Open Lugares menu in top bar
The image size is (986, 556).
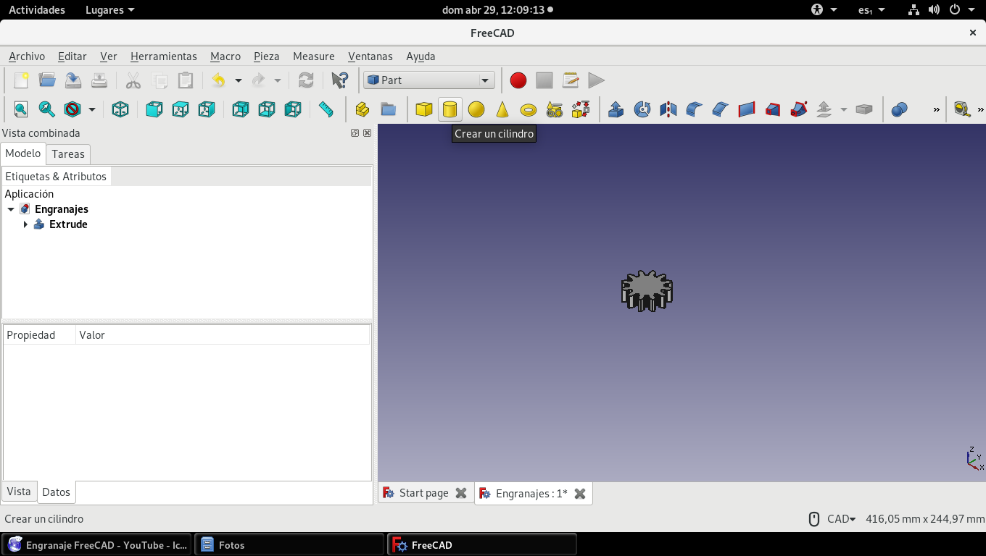click(x=109, y=10)
